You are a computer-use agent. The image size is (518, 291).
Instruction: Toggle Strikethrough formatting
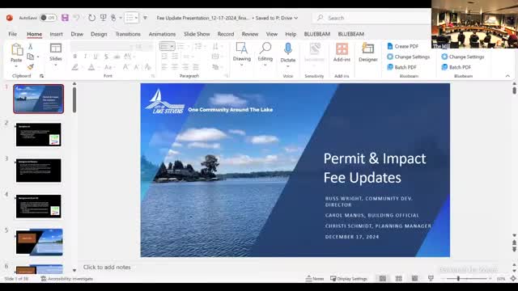click(x=106, y=57)
